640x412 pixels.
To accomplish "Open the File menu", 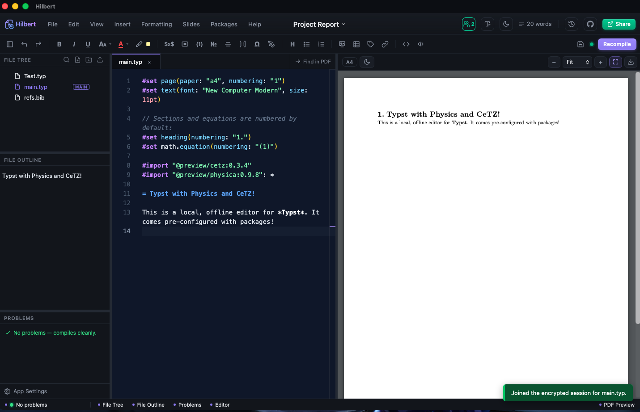I will (x=53, y=24).
